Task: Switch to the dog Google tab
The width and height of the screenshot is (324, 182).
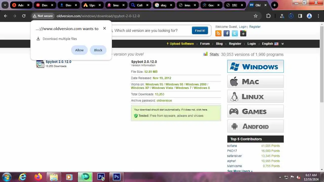Action: coord(164,5)
